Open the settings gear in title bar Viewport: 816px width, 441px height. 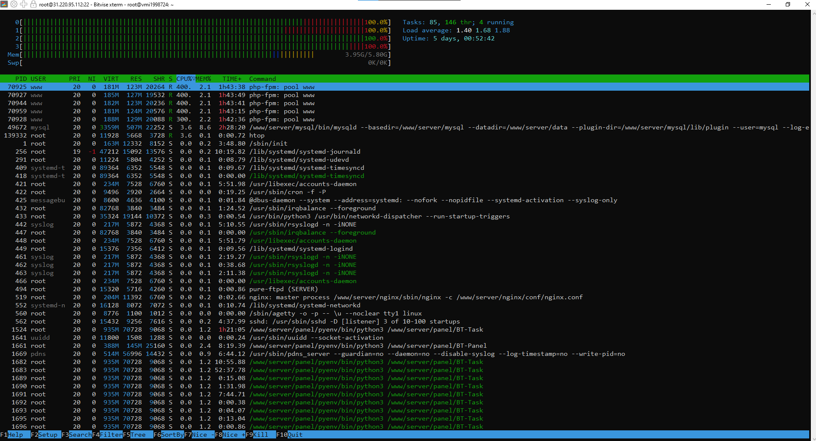tap(14, 4)
